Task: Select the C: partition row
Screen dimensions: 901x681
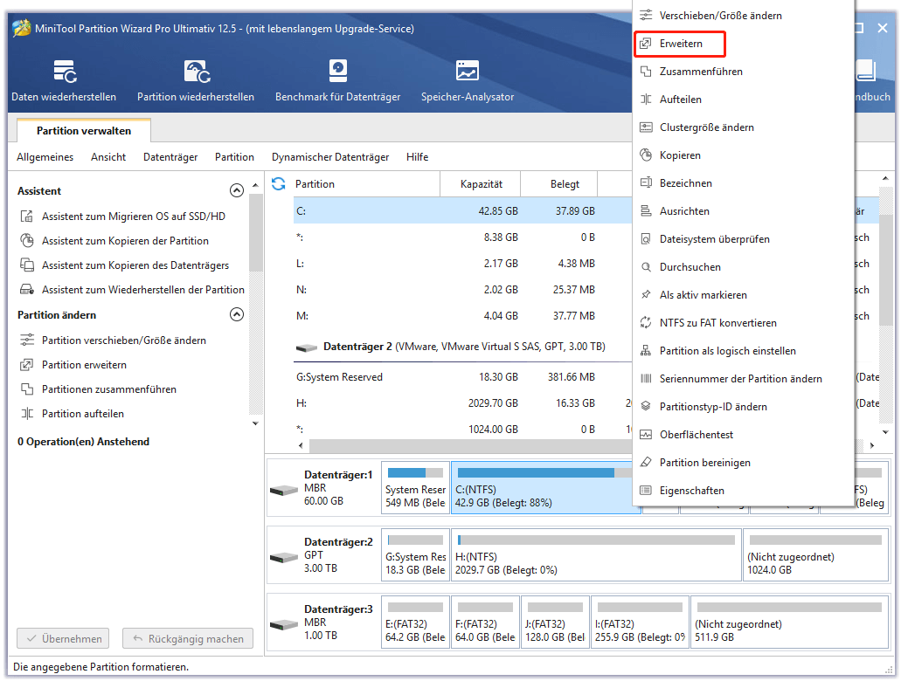Action: tap(462, 211)
